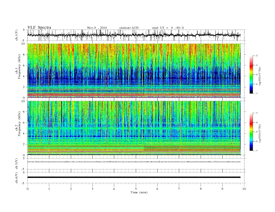The image size is (275, 212).
Task: Click the "-5" tick on upper colorbar
Action: point(256,75)
